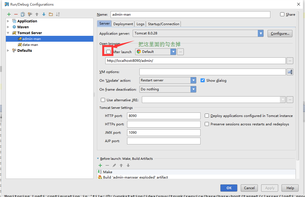Enable Use alternative JRE

(x=103, y=100)
